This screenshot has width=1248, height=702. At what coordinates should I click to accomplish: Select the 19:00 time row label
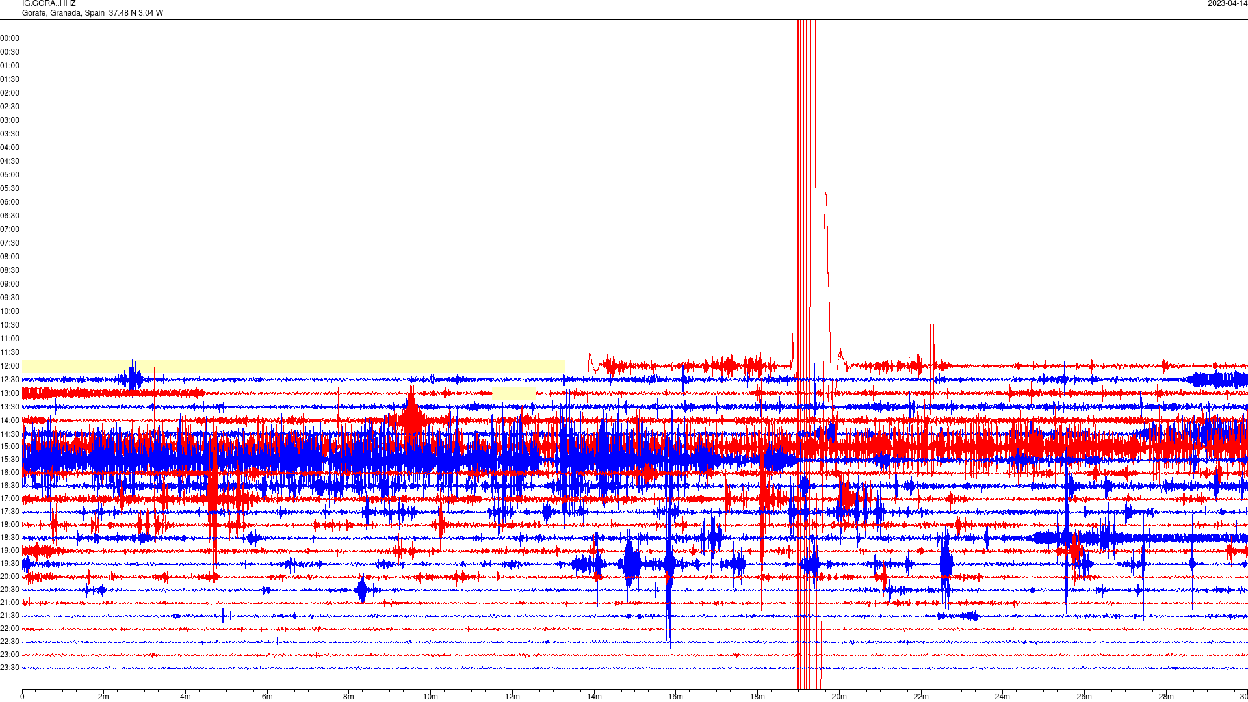[x=10, y=551]
